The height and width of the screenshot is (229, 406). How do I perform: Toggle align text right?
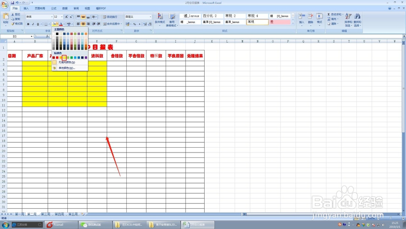click(x=88, y=24)
